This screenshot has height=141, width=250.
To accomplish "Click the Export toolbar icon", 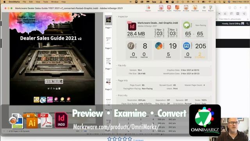I will [148, 8].
